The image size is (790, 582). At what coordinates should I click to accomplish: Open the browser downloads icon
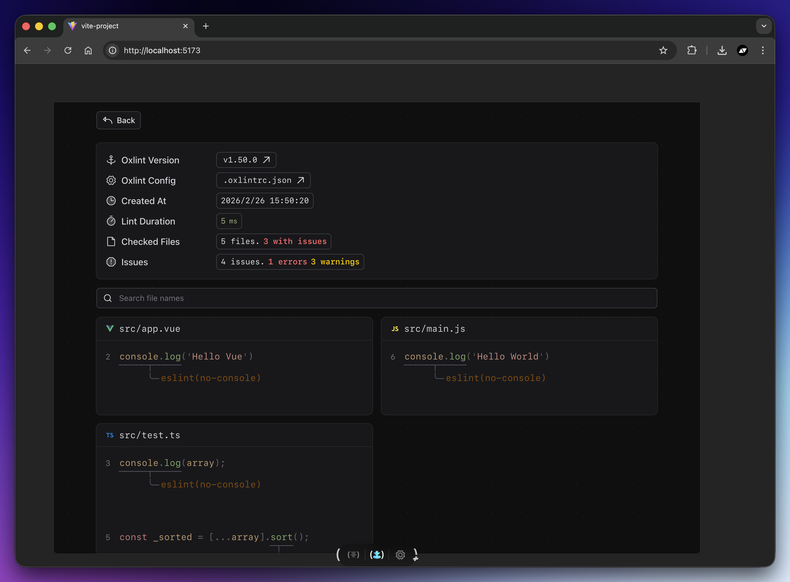tap(722, 50)
